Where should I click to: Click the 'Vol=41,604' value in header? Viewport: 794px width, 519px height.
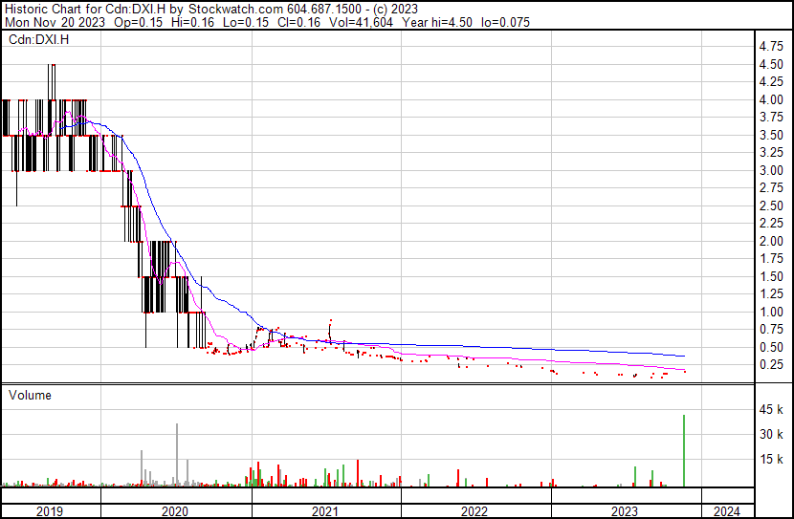(x=361, y=22)
